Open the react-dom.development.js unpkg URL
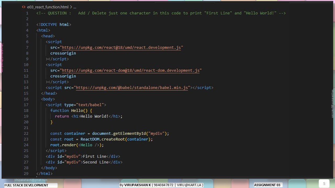This screenshot has width=335, height=188. point(131,70)
